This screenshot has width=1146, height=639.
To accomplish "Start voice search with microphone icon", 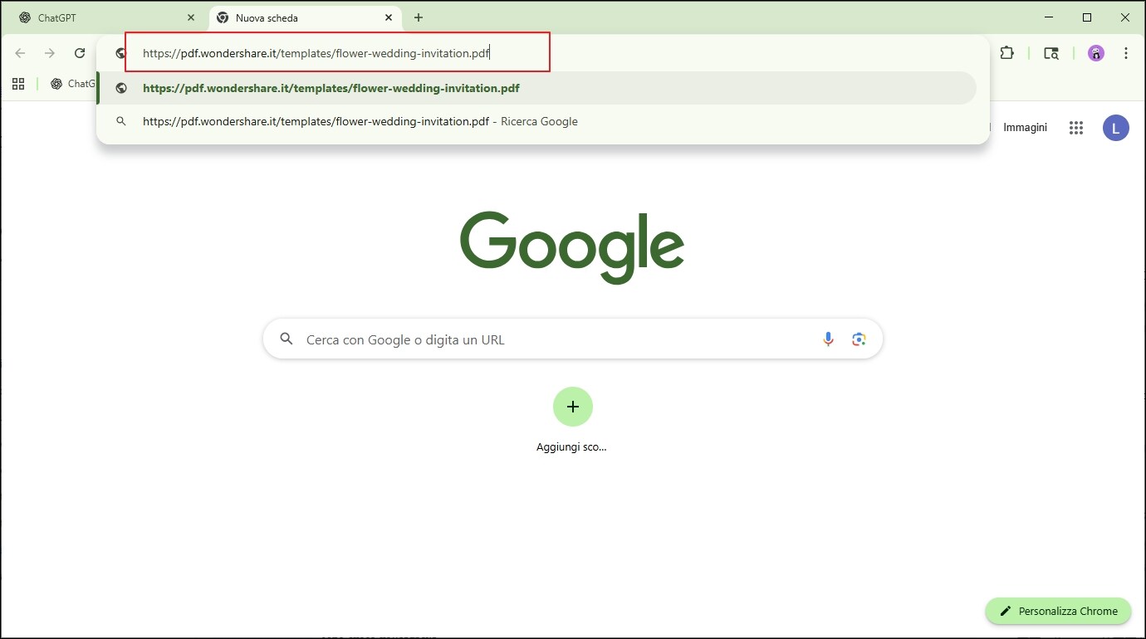I will tap(828, 339).
